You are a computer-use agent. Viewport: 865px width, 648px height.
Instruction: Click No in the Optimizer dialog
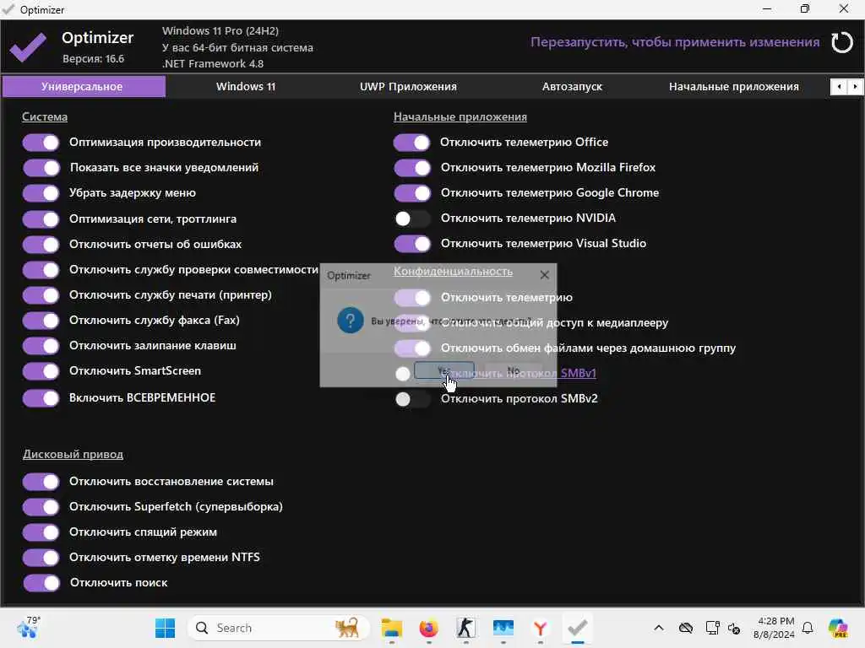(513, 371)
